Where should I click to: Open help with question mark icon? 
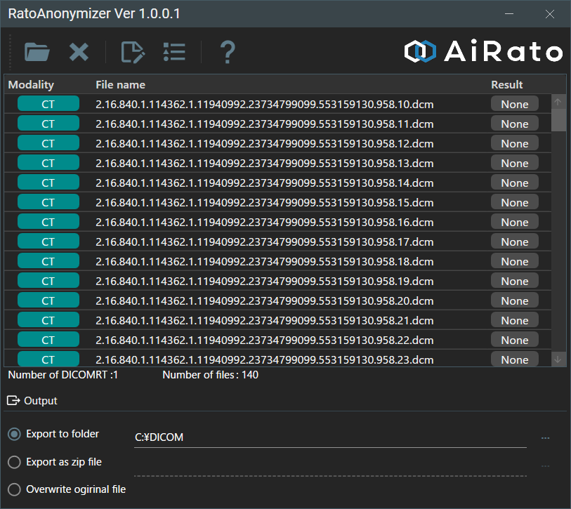click(x=227, y=52)
